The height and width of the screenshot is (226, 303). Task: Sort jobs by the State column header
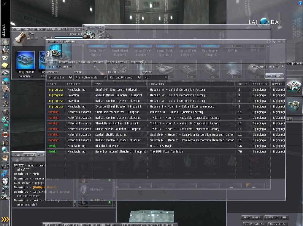(x=55, y=84)
